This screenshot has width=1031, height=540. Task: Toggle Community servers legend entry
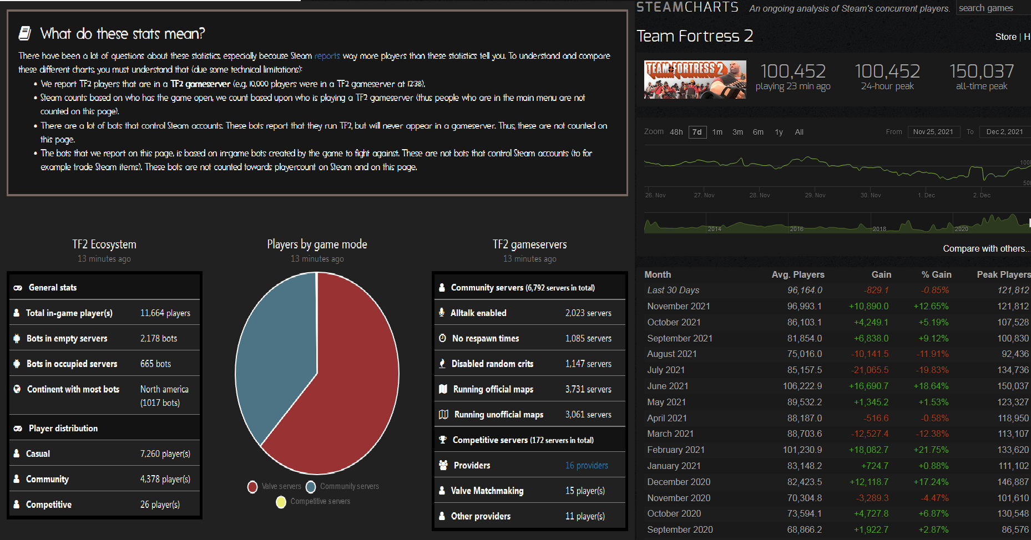[342, 486]
